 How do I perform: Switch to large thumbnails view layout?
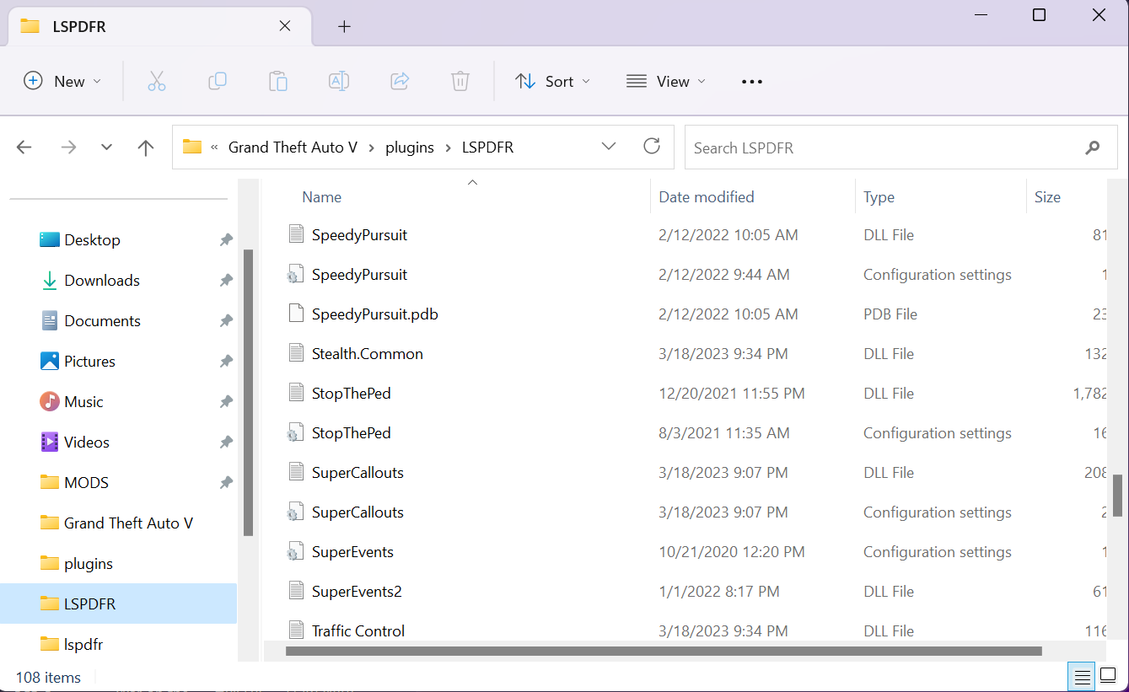click(x=1106, y=676)
